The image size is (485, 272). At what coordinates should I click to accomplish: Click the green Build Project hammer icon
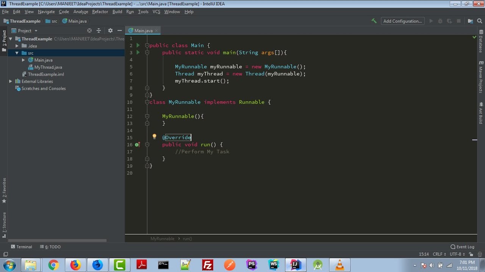click(374, 21)
